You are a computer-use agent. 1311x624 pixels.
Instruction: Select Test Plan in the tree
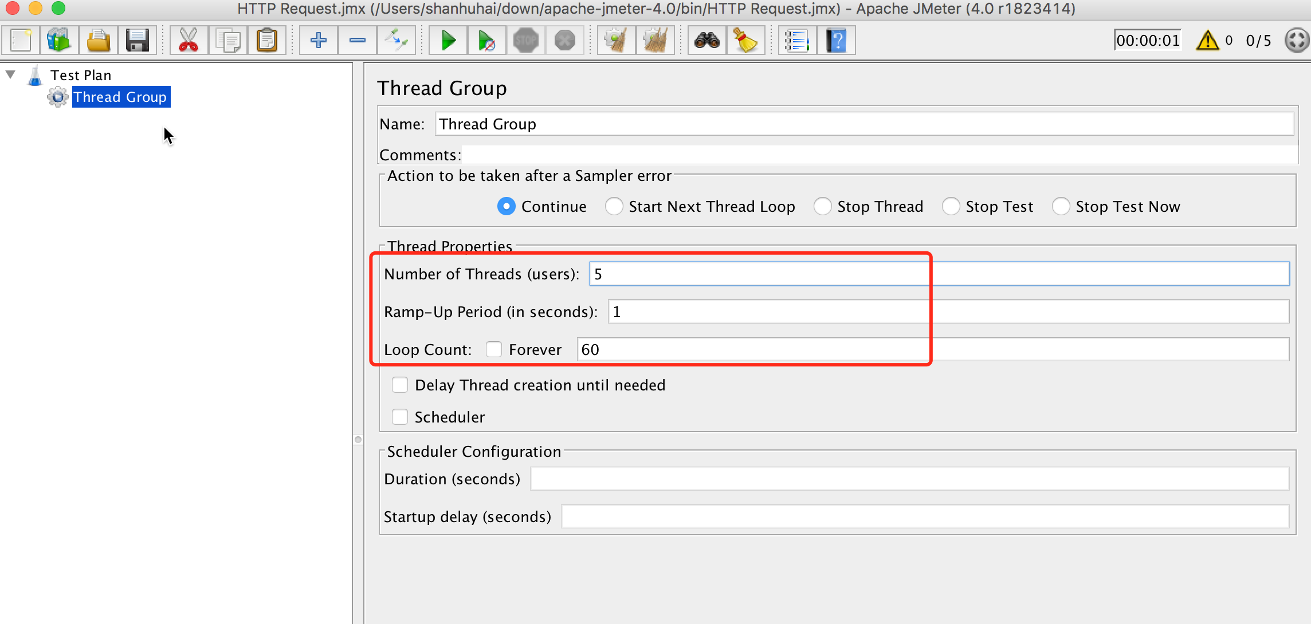[x=81, y=75]
